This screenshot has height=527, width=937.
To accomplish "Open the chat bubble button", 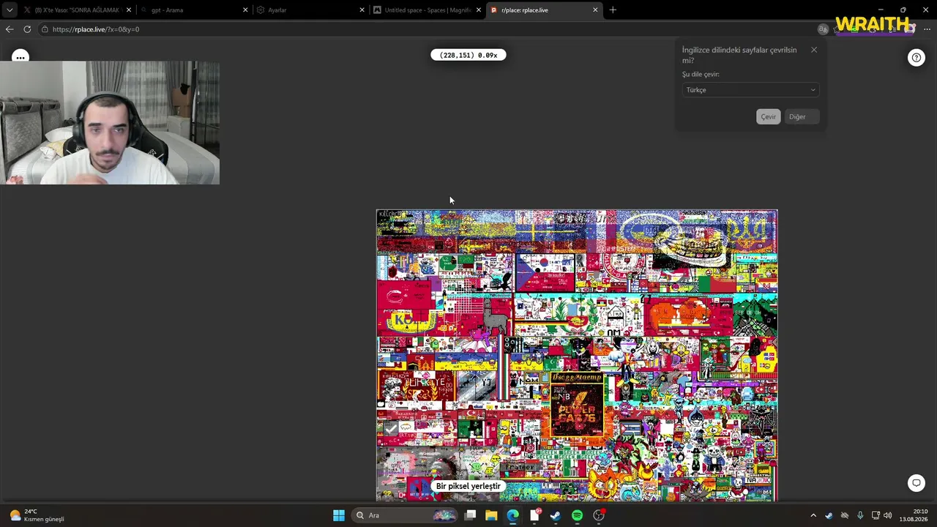I will point(917,483).
